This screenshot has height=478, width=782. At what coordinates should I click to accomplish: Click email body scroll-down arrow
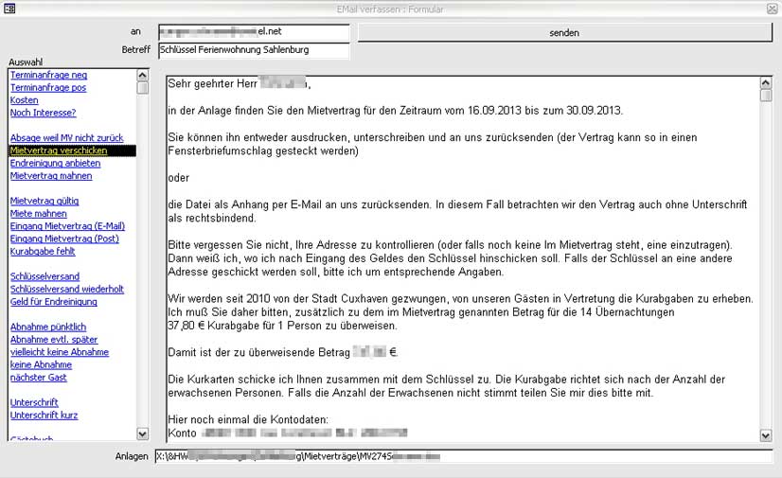[766, 435]
